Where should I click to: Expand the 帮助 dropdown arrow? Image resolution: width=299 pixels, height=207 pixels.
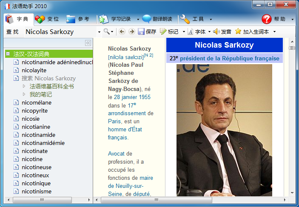point(293,20)
